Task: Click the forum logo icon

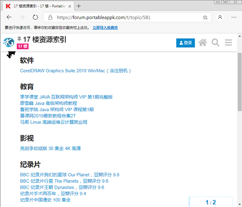Action: [9, 42]
